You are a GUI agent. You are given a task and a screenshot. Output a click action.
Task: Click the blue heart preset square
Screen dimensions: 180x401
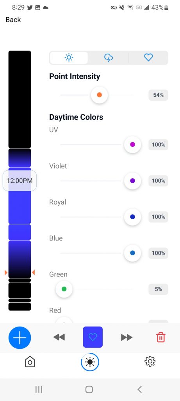[93, 337]
